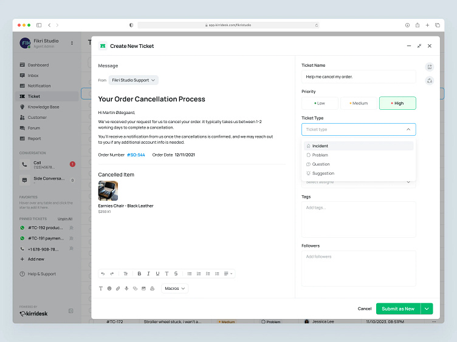Open Help & Support
Image resolution: width=457 pixels, height=342 pixels.
coord(38,274)
